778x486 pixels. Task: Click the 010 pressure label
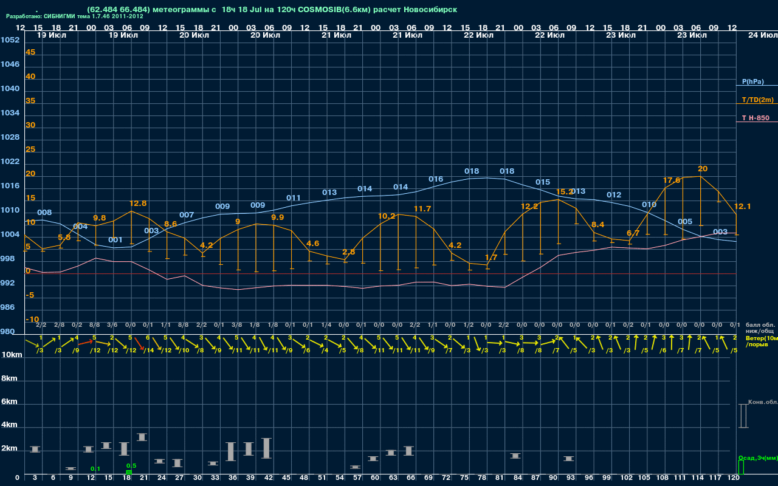tap(649, 205)
